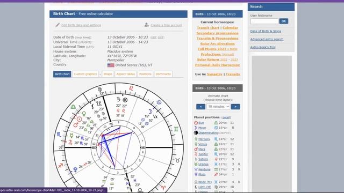
Task: Click Create a free account link
Action: point(166,25)
